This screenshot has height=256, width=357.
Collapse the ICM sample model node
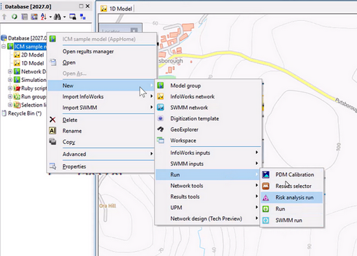4,47
